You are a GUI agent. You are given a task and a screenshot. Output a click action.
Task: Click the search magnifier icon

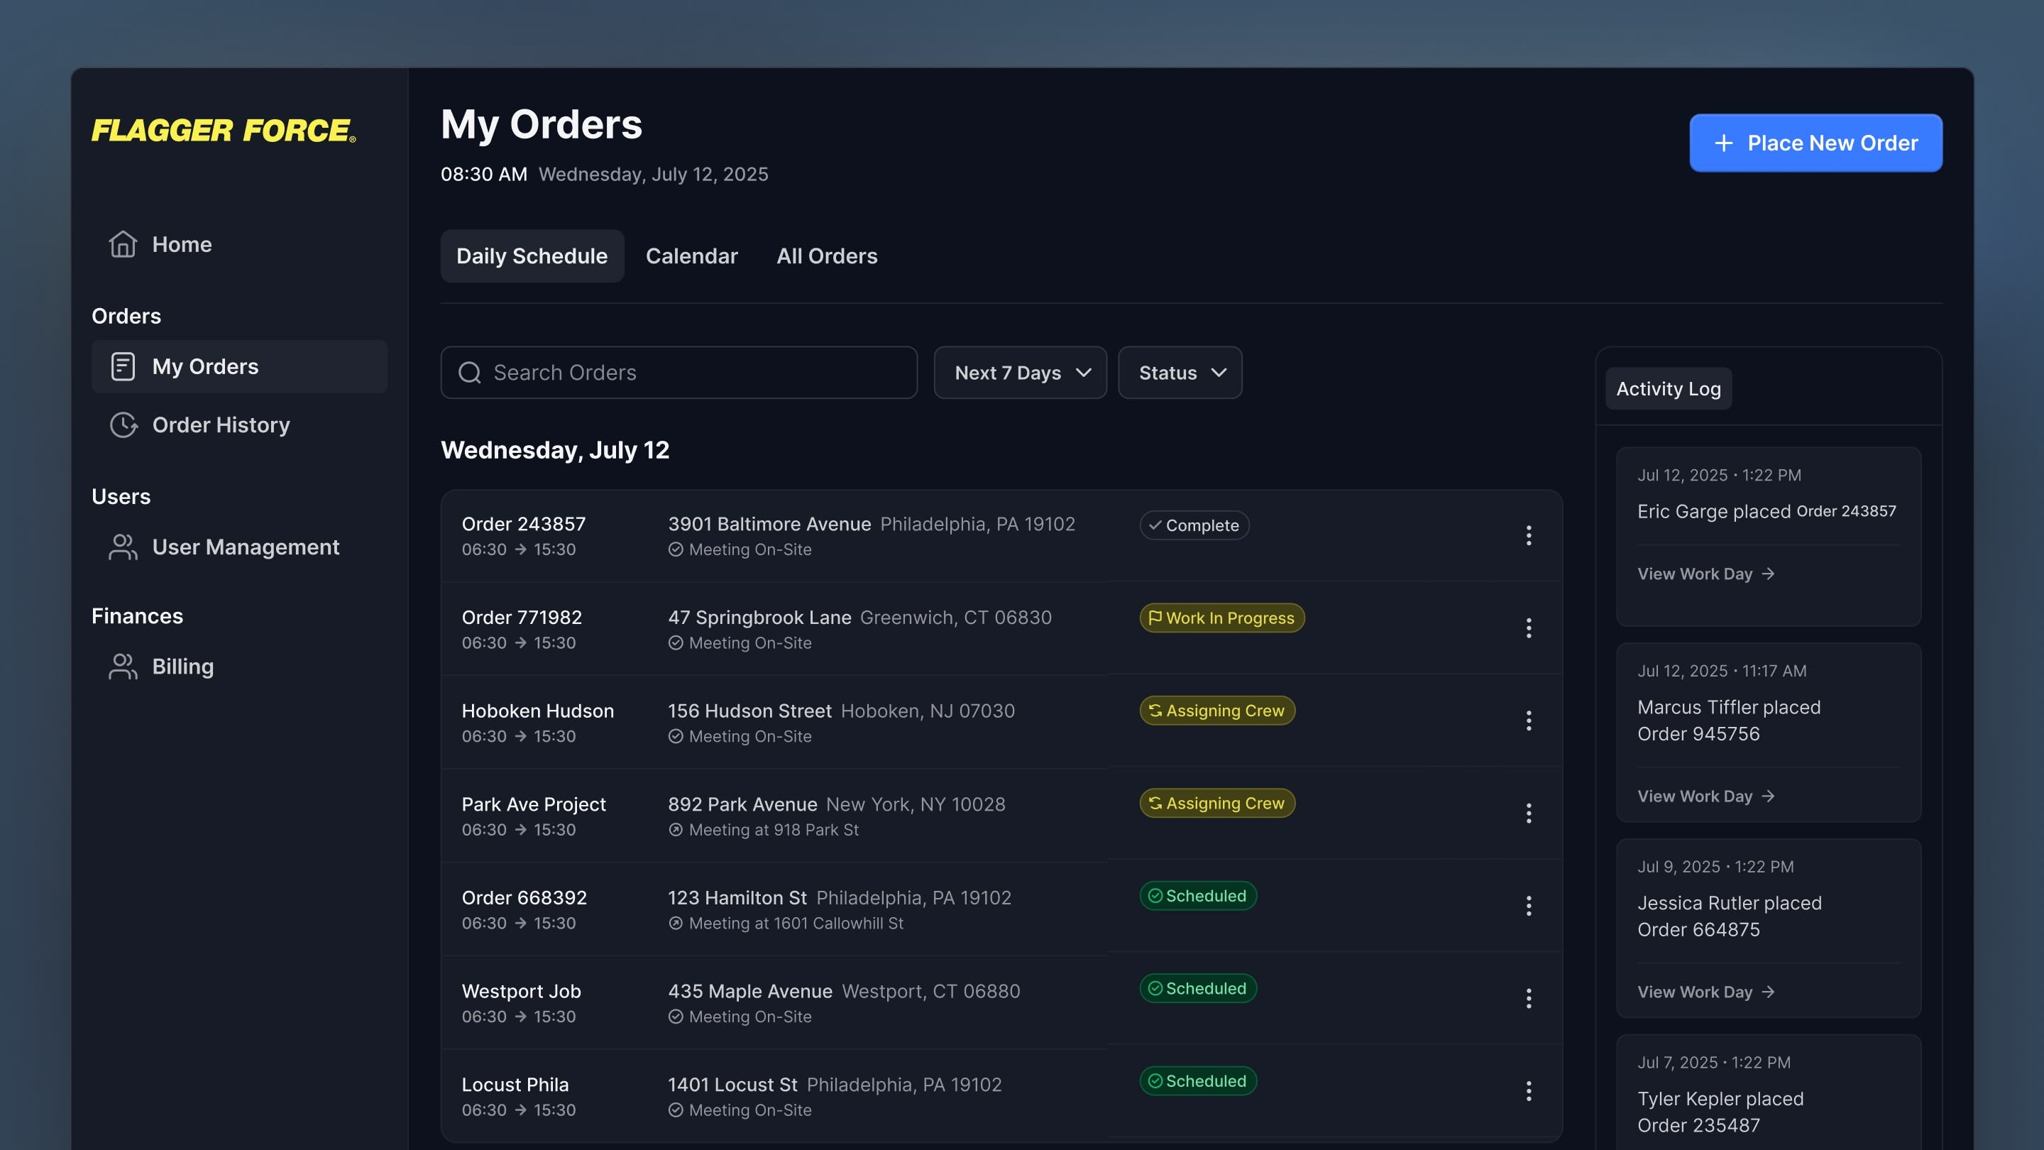point(470,373)
